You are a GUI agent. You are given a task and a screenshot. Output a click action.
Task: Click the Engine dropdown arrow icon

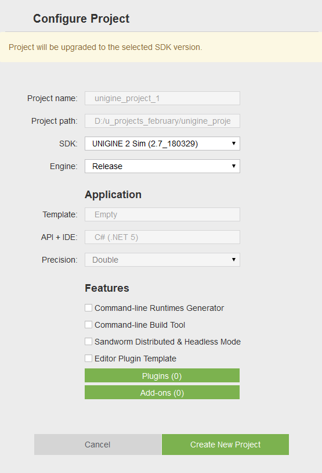point(233,166)
